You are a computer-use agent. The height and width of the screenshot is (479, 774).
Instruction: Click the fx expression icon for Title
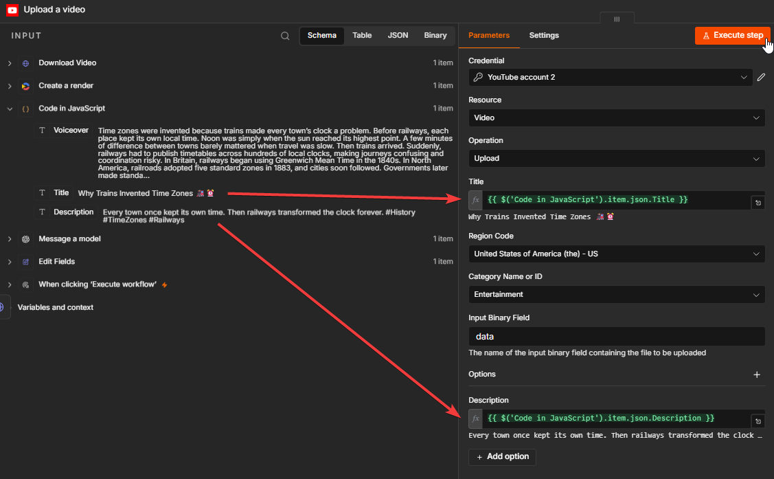pyautogui.click(x=475, y=200)
